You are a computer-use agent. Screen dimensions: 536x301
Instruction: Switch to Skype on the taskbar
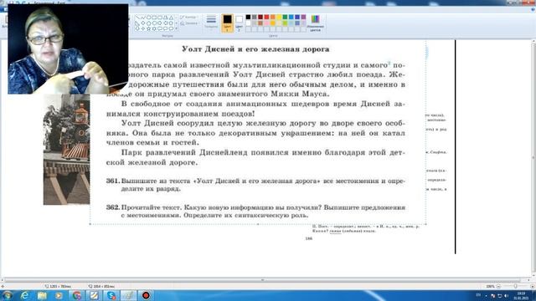click(x=111, y=295)
